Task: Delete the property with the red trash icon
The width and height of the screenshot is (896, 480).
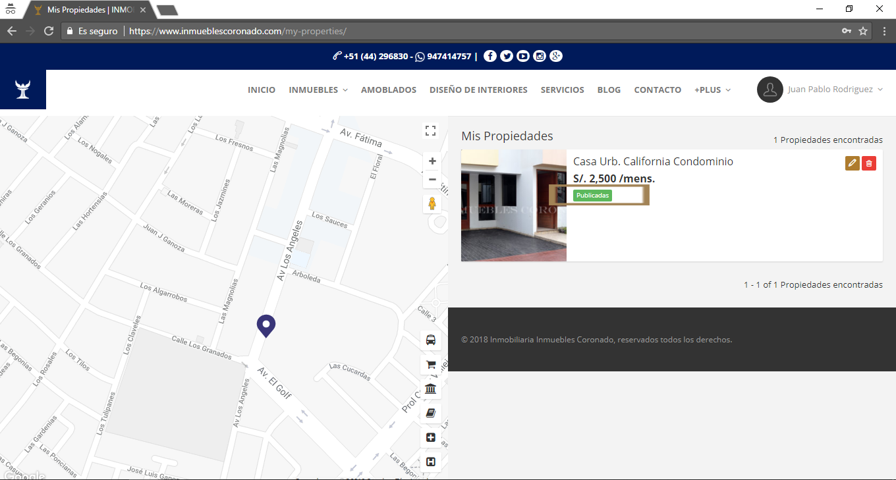Action: tap(869, 163)
